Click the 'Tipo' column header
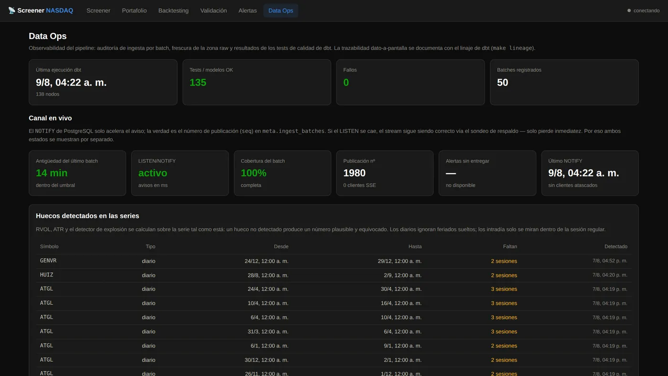The width and height of the screenshot is (668, 376). tap(150, 247)
